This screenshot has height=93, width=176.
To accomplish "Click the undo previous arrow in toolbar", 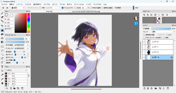I will point(3,8).
